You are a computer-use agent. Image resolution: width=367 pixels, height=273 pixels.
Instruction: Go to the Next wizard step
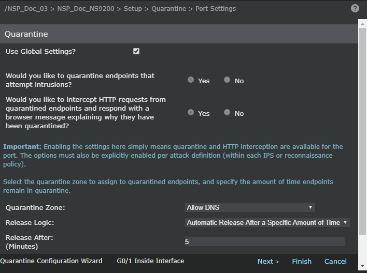click(268, 261)
